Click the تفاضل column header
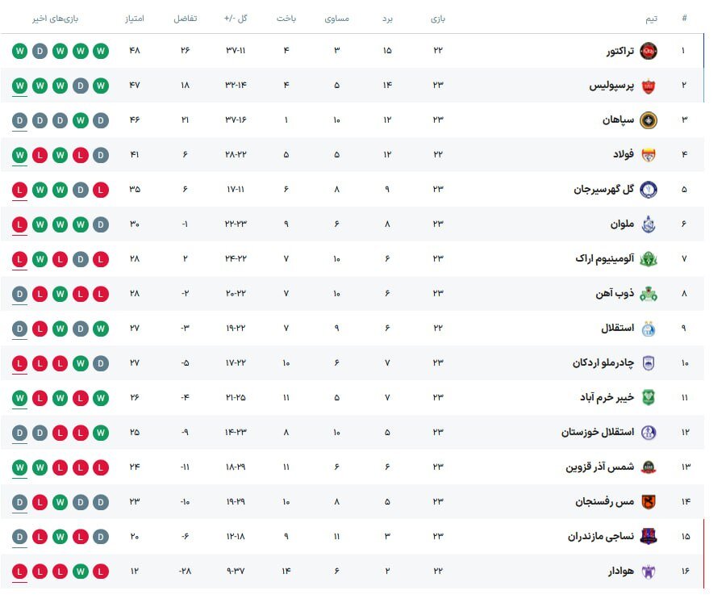This screenshot has width=726, height=599. pos(186,18)
